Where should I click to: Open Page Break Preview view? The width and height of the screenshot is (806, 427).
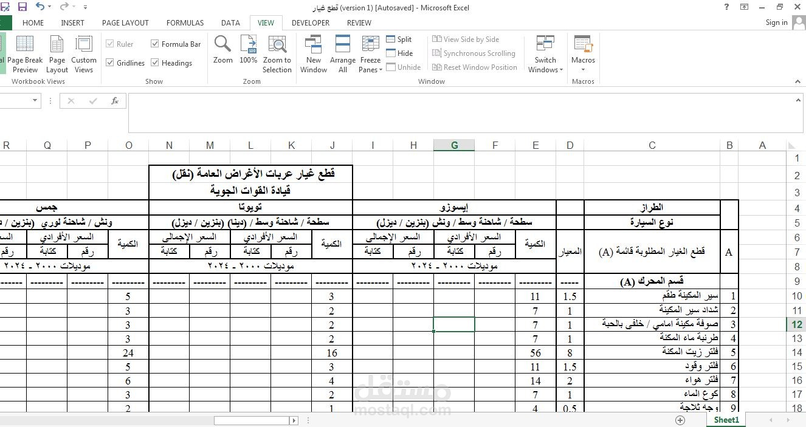click(25, 54)
